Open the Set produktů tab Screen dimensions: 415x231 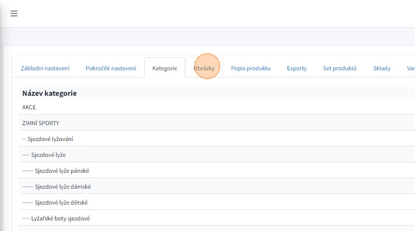340,68
